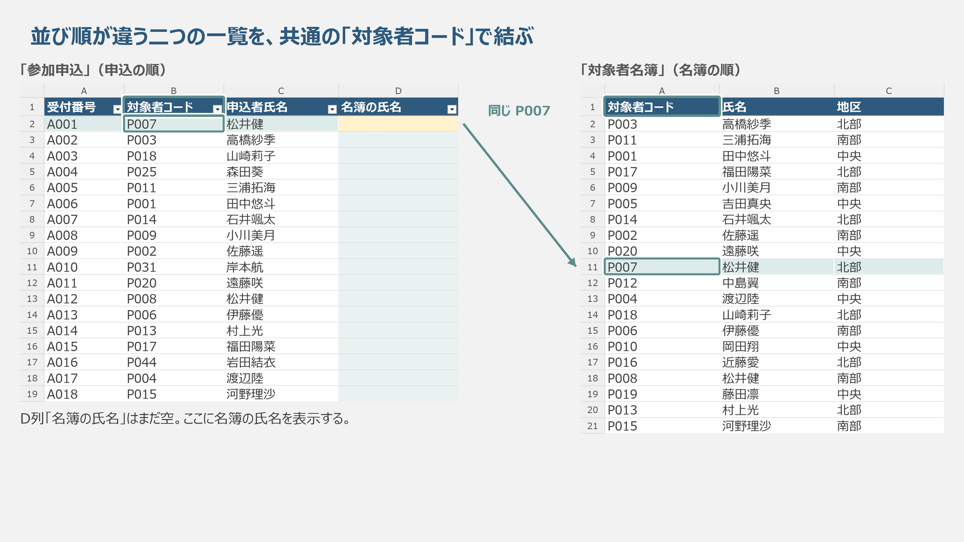Select the 対象者コード header in the 対象者名簿 table

[662, 107]
